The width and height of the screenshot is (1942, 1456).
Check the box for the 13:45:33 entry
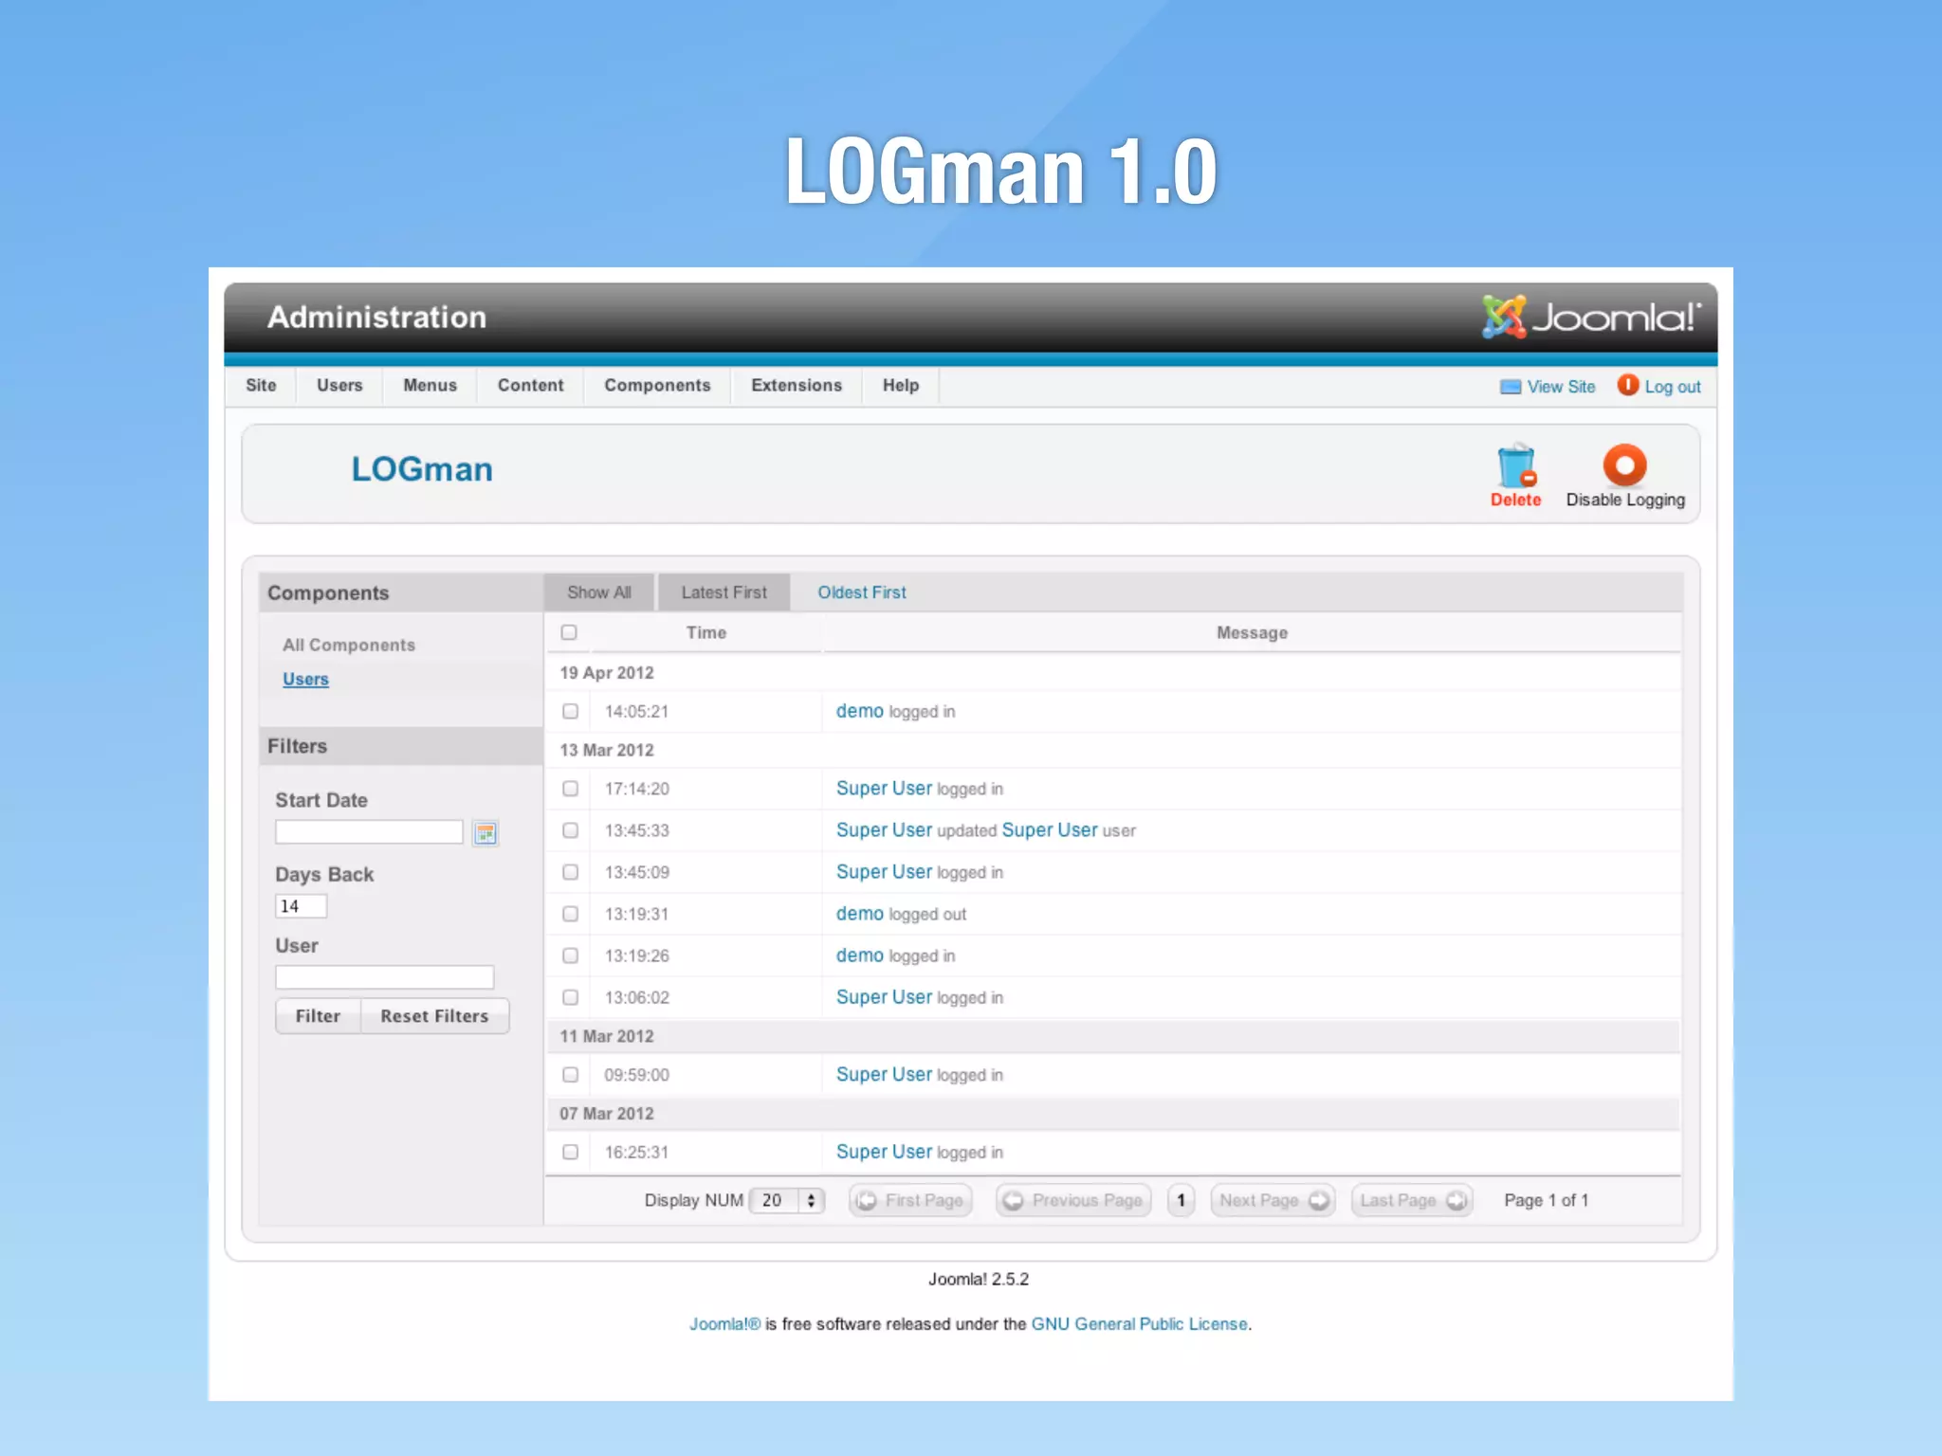click(570, 830)
